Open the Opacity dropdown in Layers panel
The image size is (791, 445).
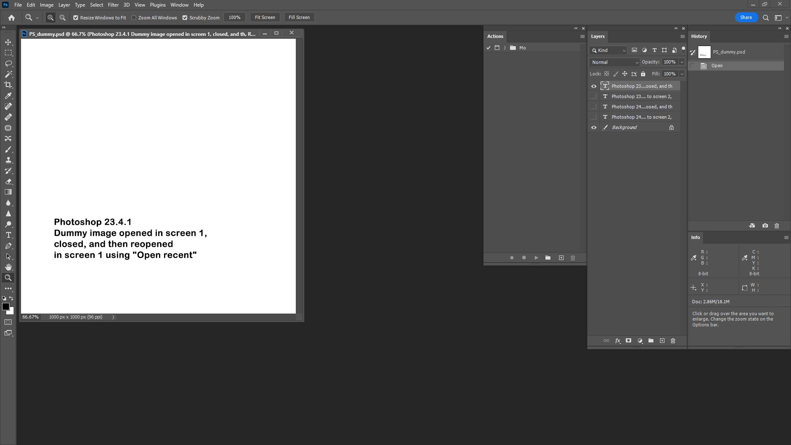(x=682, y=62)
